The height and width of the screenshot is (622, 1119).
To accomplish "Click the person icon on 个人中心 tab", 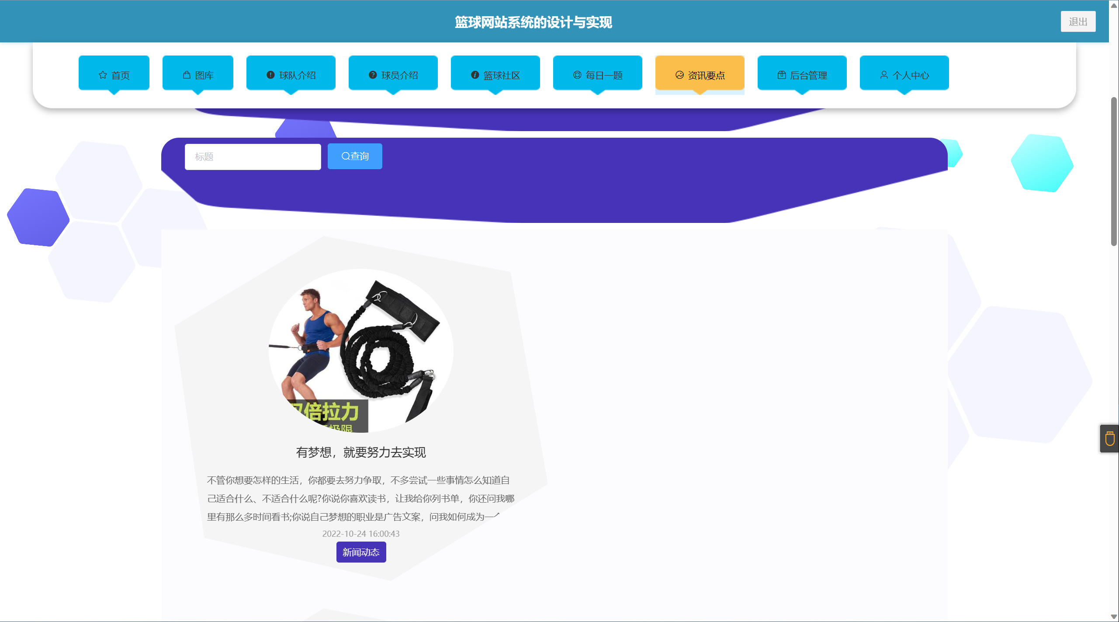I will pyautogui.click(x=883, y=75).
